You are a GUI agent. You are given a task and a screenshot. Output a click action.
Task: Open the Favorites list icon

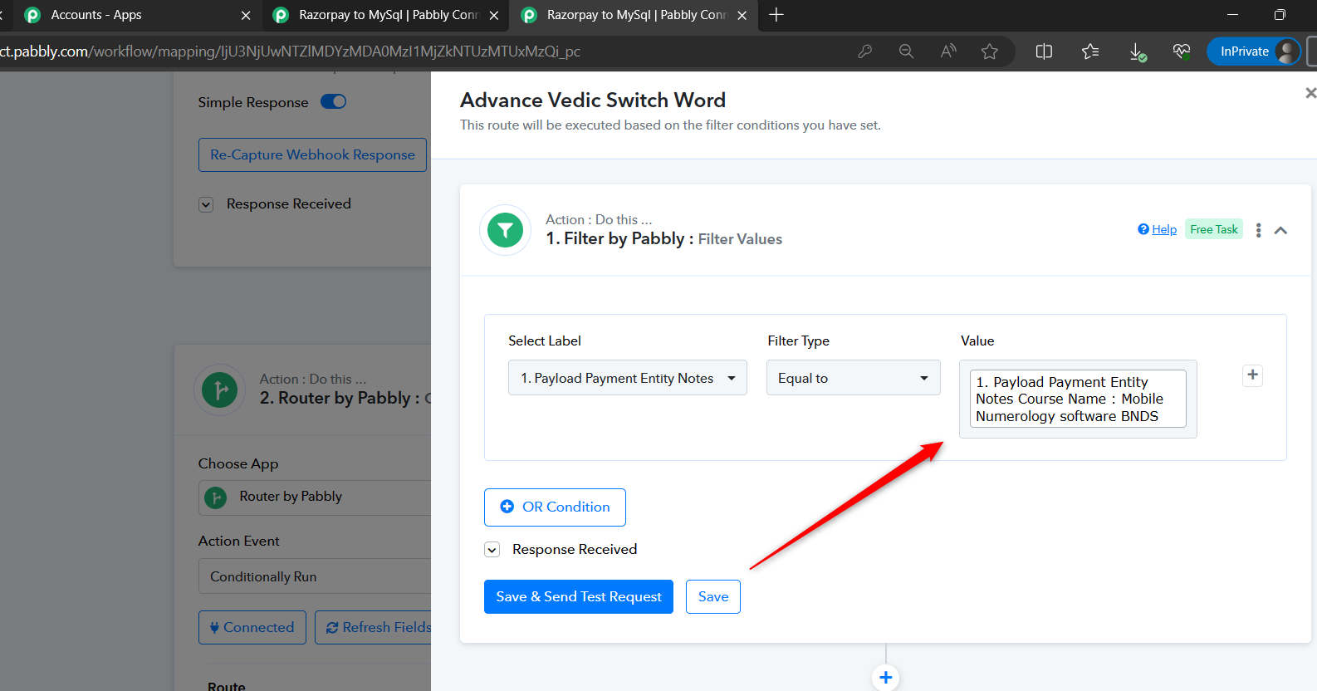pos(1090,51)
